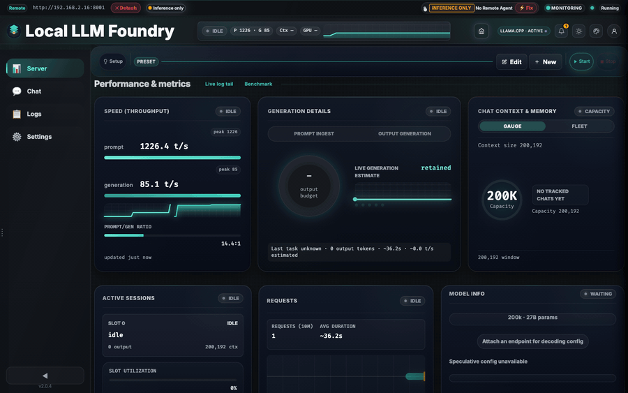Click the Local LLM Foundry logo icon
The image size is (628, 393).
(x=14, y=31)
